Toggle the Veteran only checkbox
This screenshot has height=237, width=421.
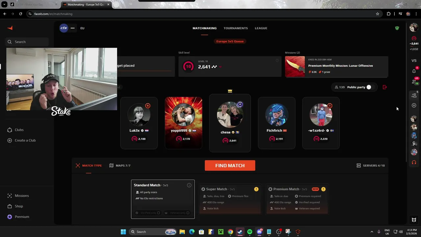point(188,213)
